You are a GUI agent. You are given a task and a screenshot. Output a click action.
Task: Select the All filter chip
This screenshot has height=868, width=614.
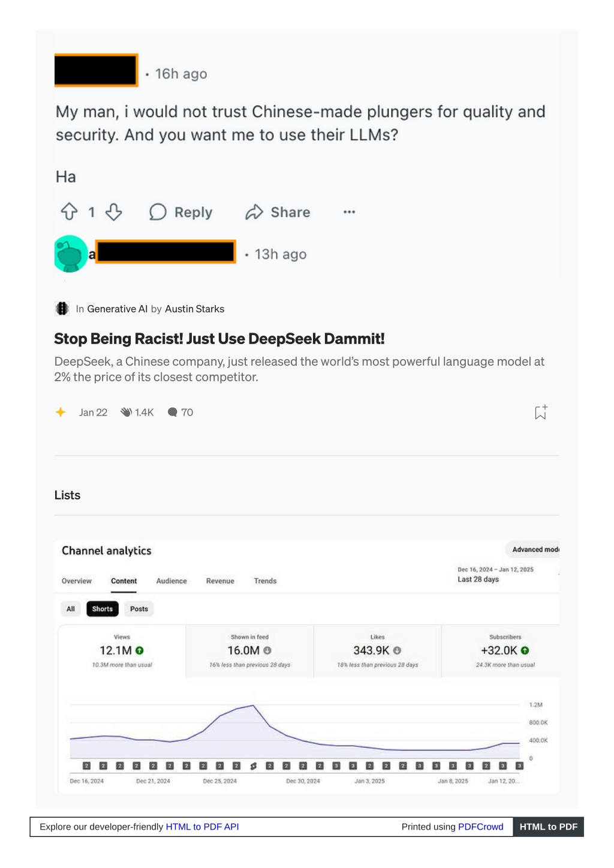point(71,608)
